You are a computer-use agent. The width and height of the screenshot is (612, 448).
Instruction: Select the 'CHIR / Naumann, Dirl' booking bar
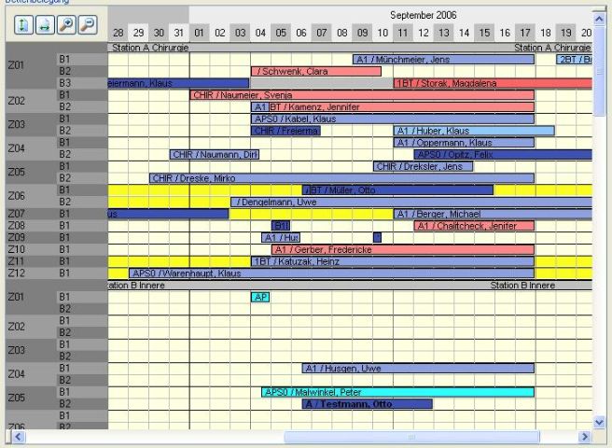[215, 155]
